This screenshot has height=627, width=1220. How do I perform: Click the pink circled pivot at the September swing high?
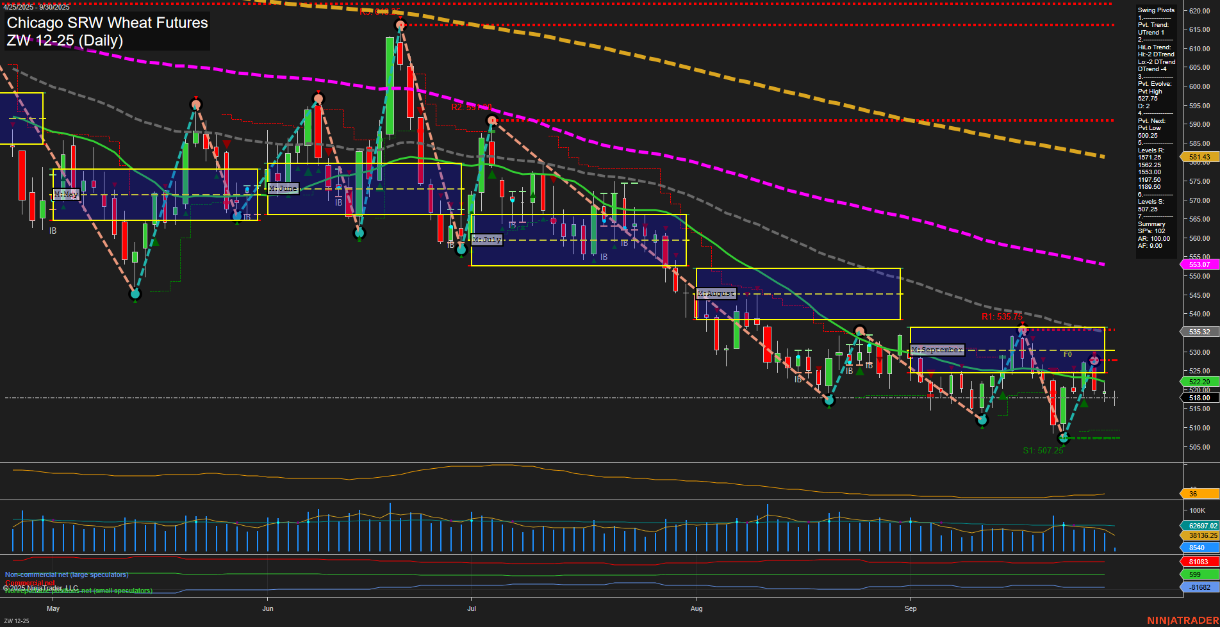[x=1023, y=330]
